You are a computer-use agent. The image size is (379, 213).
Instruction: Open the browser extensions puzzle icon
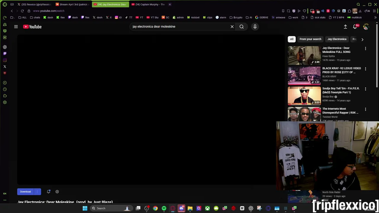(349, 11)
